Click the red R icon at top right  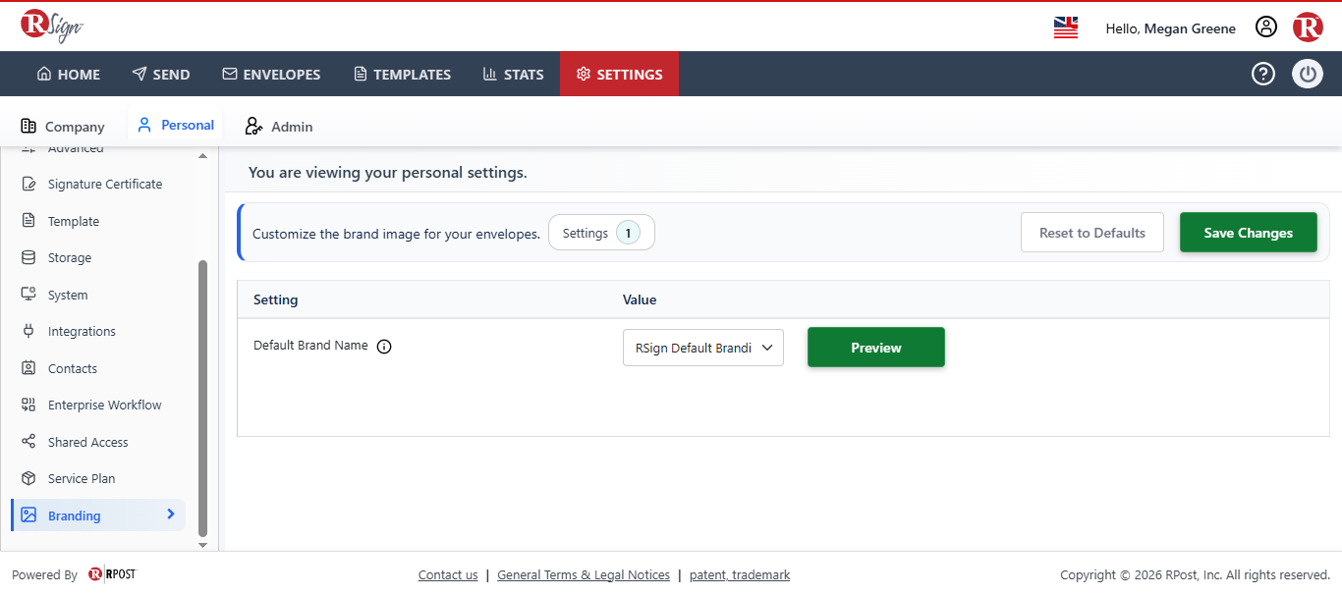click(1308, 27)
